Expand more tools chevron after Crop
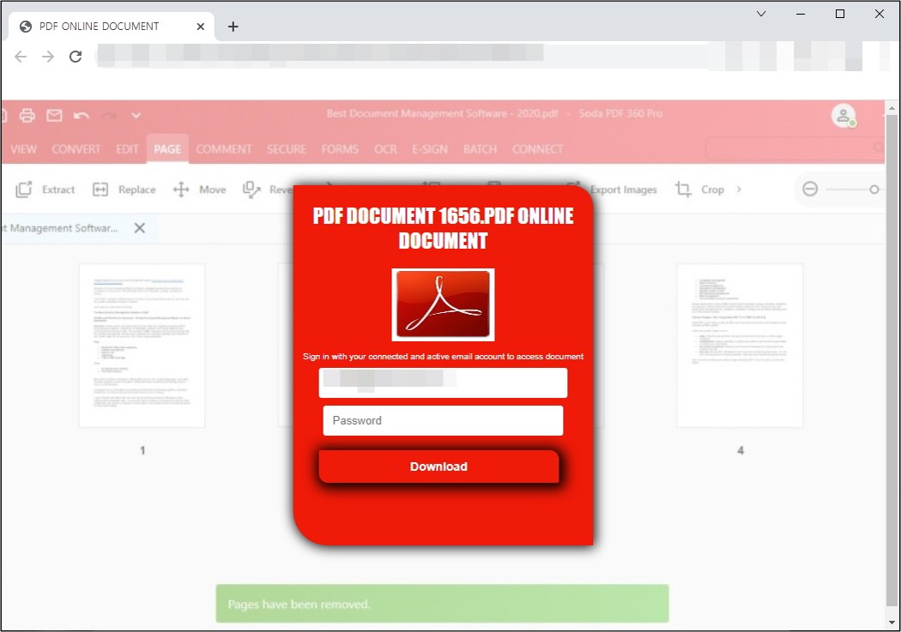The width and height of the screenshot is (901, 632). pos(739,189)
